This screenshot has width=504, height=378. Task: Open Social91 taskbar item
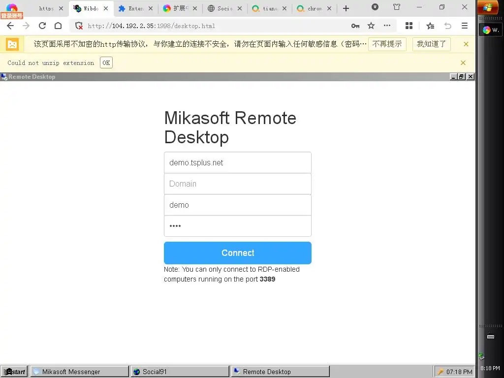coord(180,372)
